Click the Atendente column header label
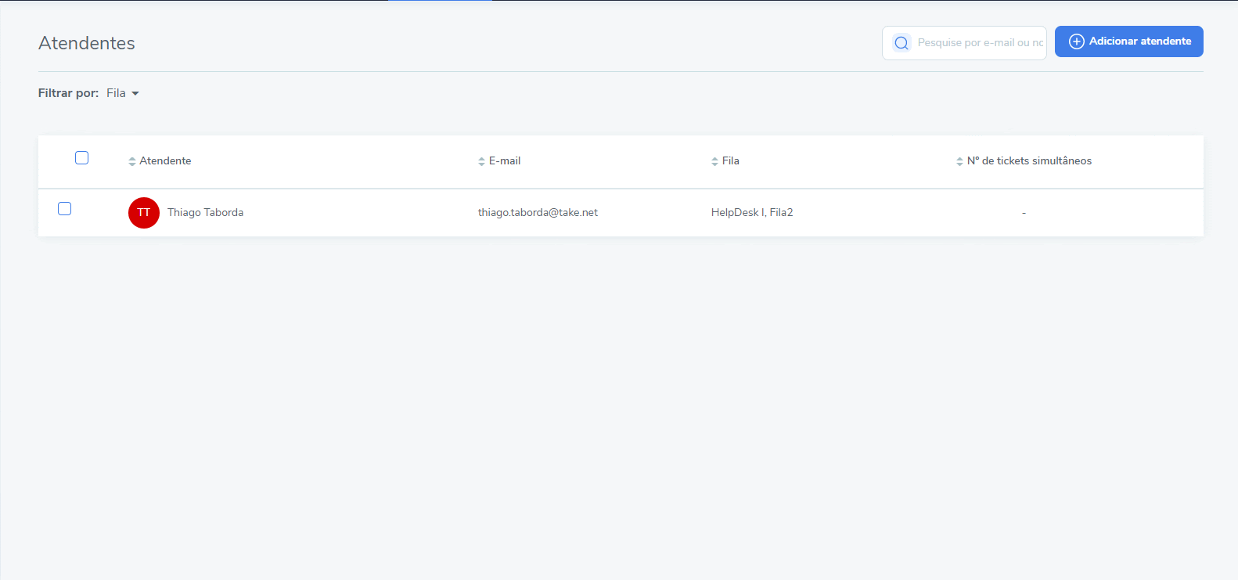The height and width of the screenshot is (580, 1238). click(165, 161)
